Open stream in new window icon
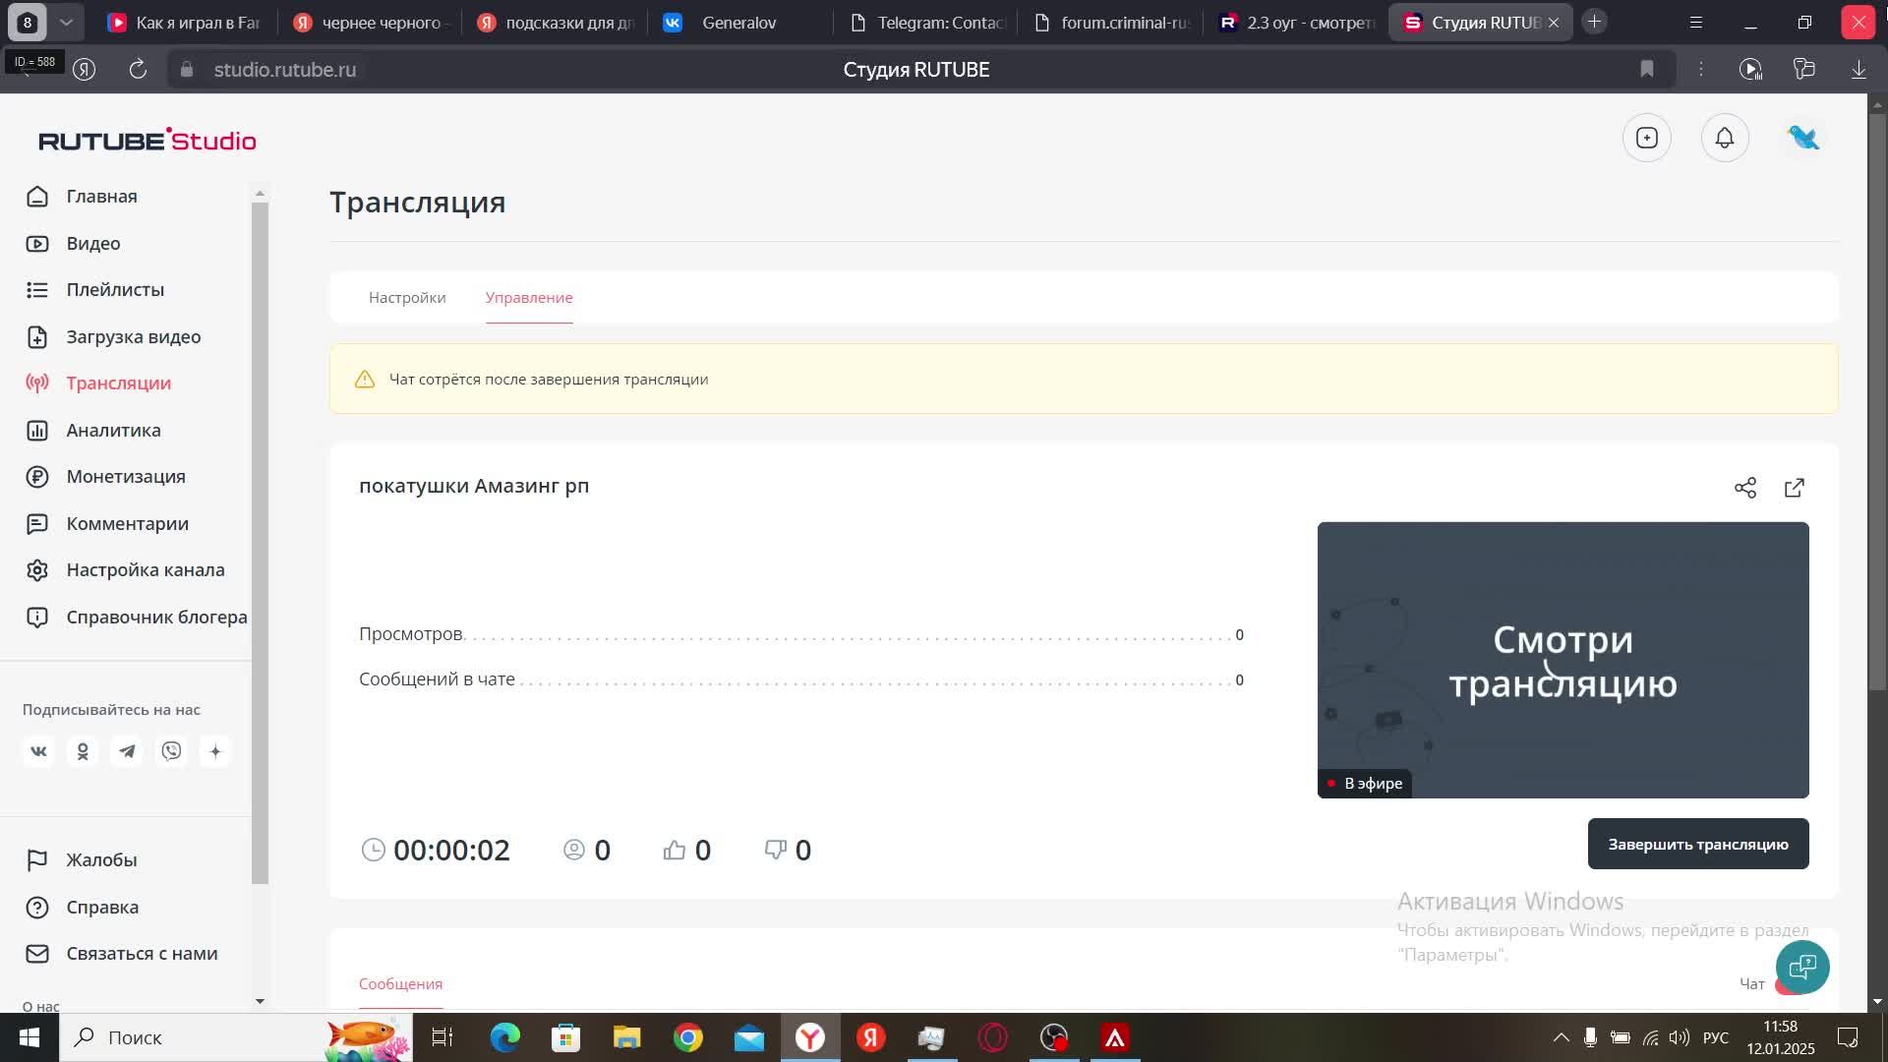The height and width of the screenshot is (1062, 1888). [x=1795, y=488]
